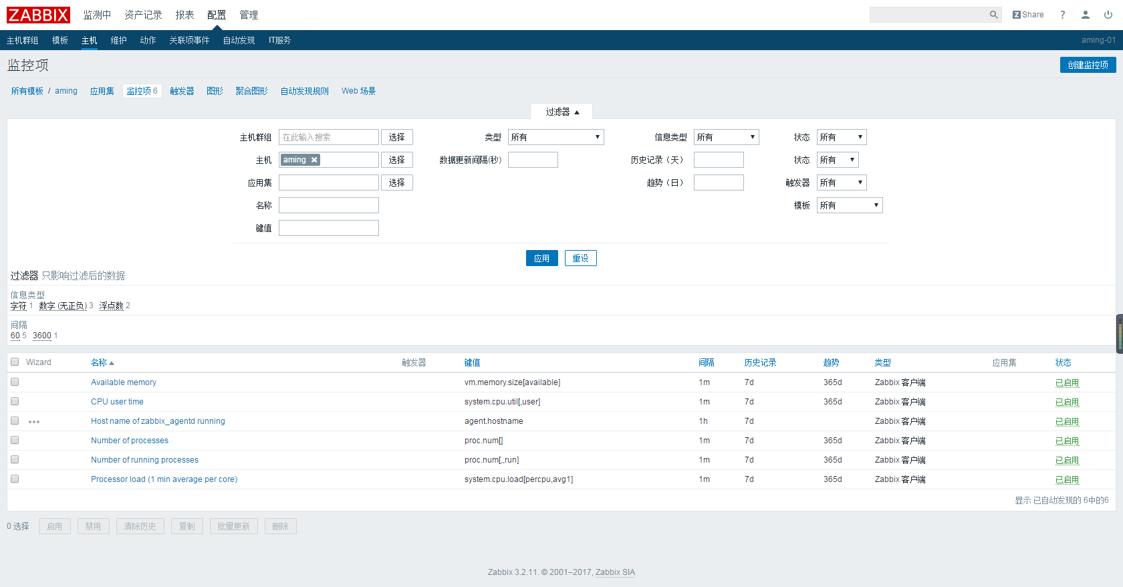Image resolution: width=1123 pixels, height=587 pixels.
Task: Click 选择 button next to 应用集
Action: [x=397, y=183]
